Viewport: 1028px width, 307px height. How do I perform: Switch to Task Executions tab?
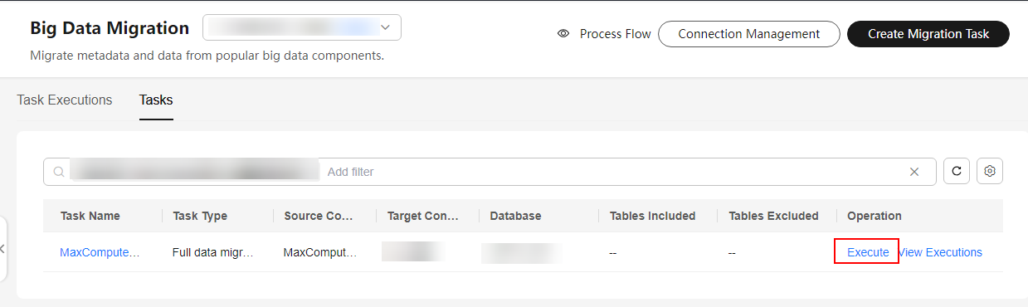click(65, 100)
